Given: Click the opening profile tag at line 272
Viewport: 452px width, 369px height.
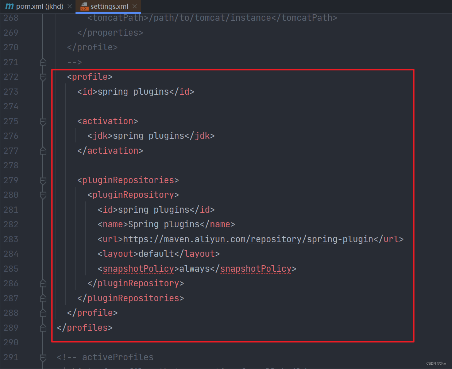Looking at the screenshot, I should pos(90,77).
